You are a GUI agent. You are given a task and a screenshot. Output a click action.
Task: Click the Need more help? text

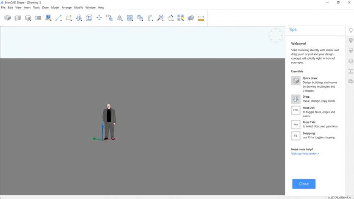pyautogui.click(x=302, y=149)
